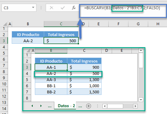
Task: Select column G header in the outer sheet
Action: (x=138, y=24)
